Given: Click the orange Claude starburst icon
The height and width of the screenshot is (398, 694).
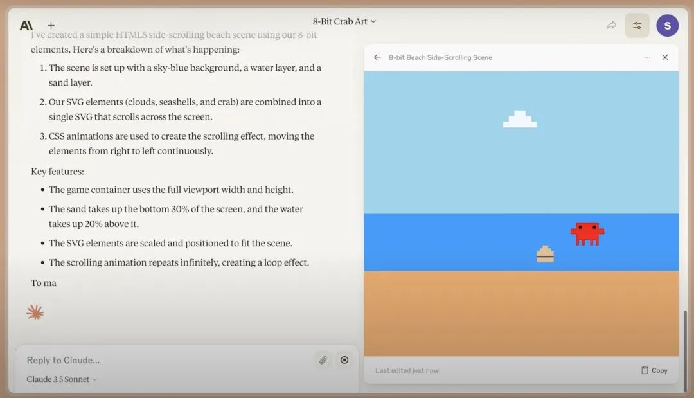Looking at the screenshot, I should (x=35, y=312).
